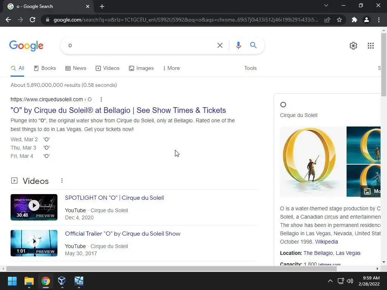Open Official Trailer "O" by Cirque du Soleil link

[123, 234]
